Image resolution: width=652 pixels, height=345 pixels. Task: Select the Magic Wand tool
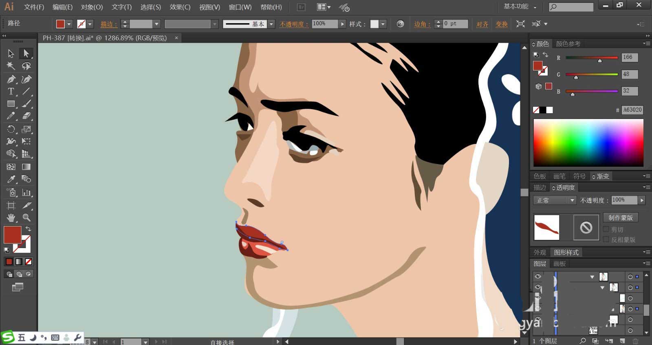point(11,66)
